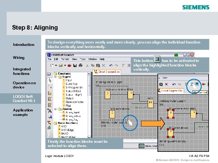Choose the GF basic functions tool
218x163 pixels.
tap(50, 99)
